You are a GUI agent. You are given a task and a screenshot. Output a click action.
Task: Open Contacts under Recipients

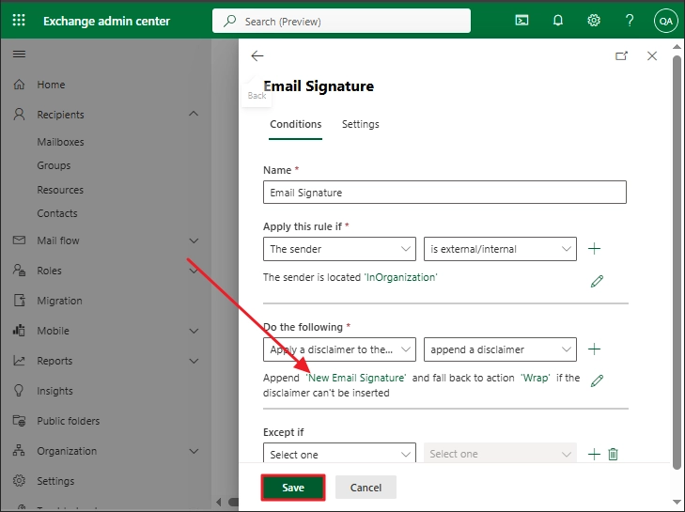[57, 213]
